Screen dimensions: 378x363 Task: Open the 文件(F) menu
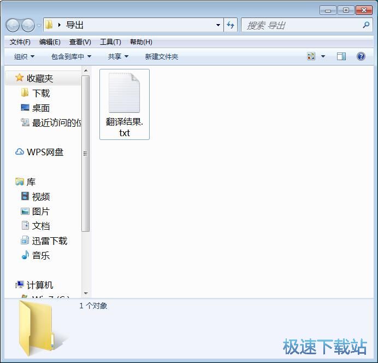pos(20,42)
